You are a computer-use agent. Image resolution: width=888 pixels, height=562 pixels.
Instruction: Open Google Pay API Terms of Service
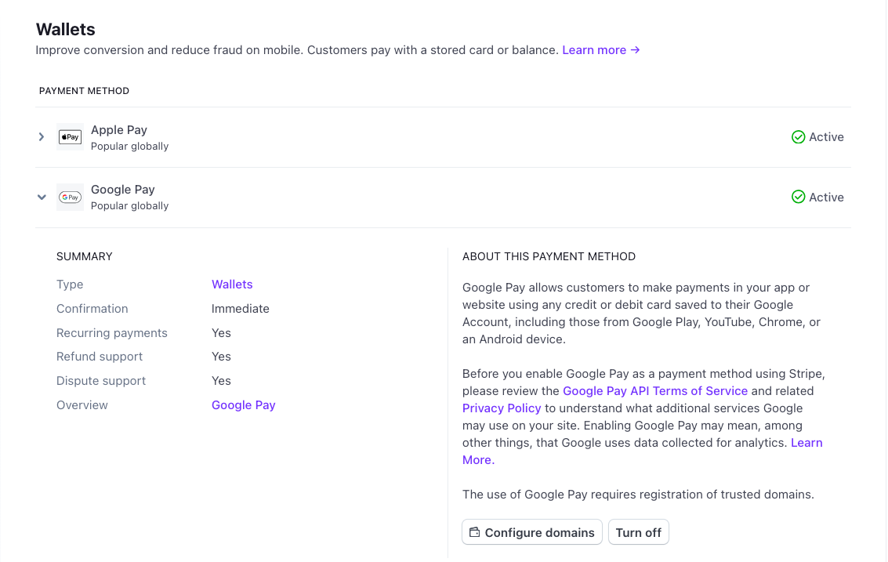click(x=655, y=391)
